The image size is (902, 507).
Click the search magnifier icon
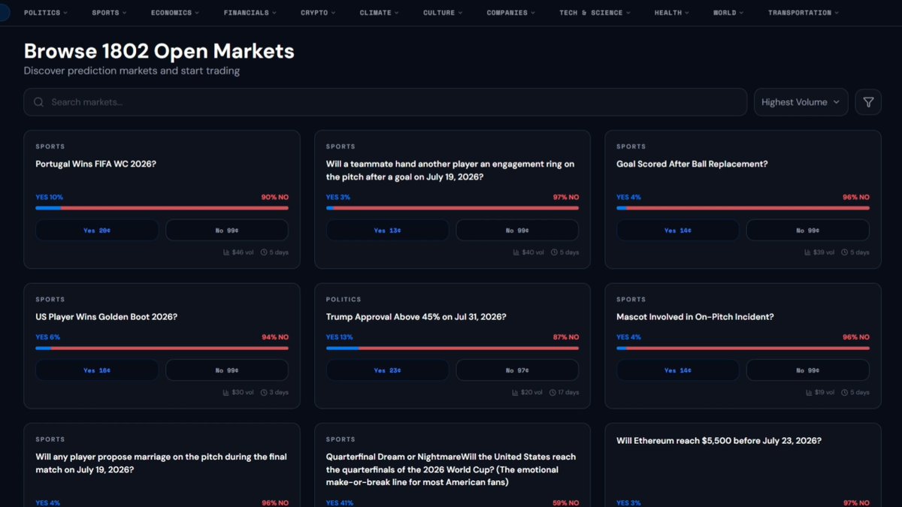(39, 102)
